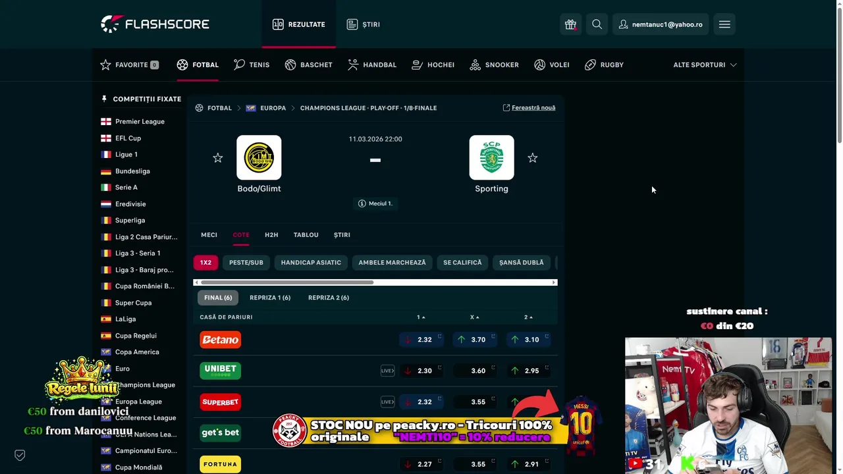
Task: Click the get's bet bookmaker logo
Action: 221,433
